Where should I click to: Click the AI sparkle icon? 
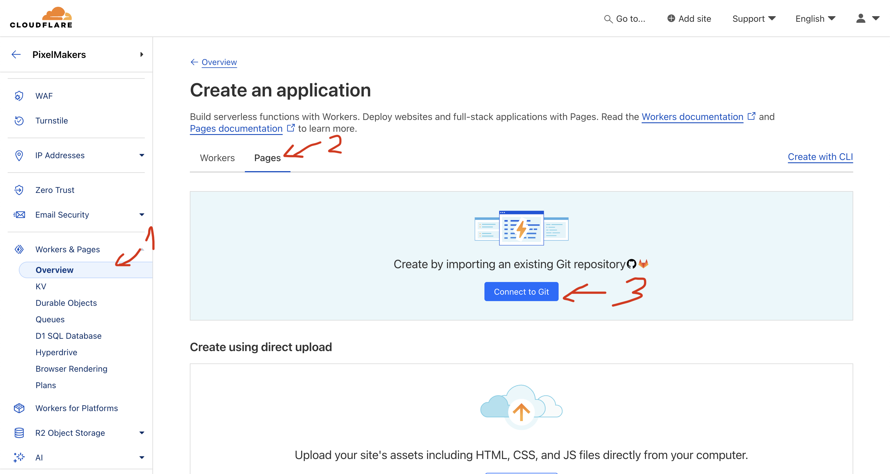(x=19, y=458)
